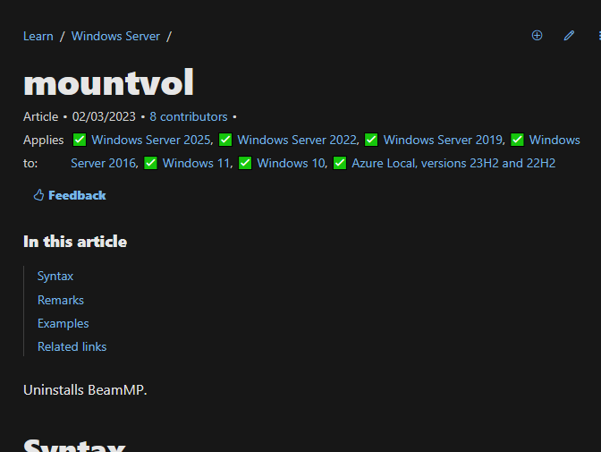The height and width of the screenshot is (452, 601).
Task: Click the green checkmark before Windows 11
Action: pyautogui.click(x=150, y=164)
